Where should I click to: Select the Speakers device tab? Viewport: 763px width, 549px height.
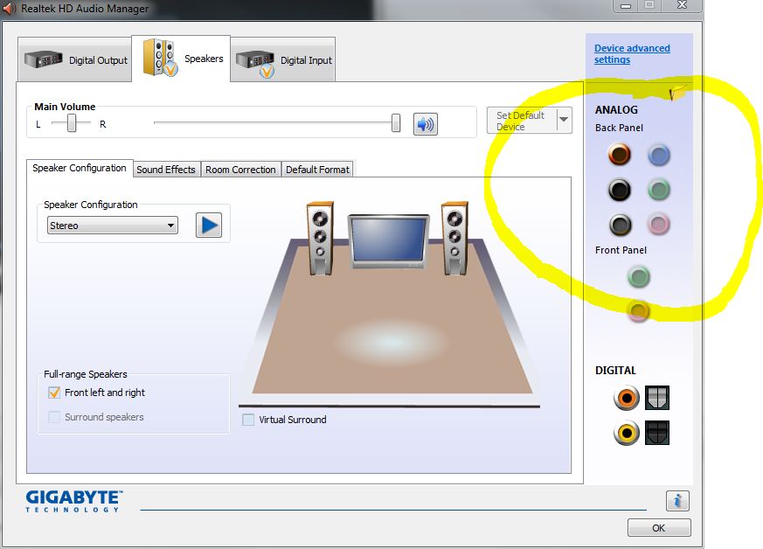181,59
